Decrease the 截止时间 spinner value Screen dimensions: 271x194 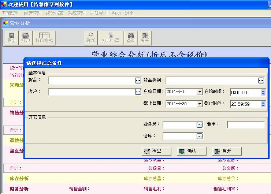click(263, 105)
